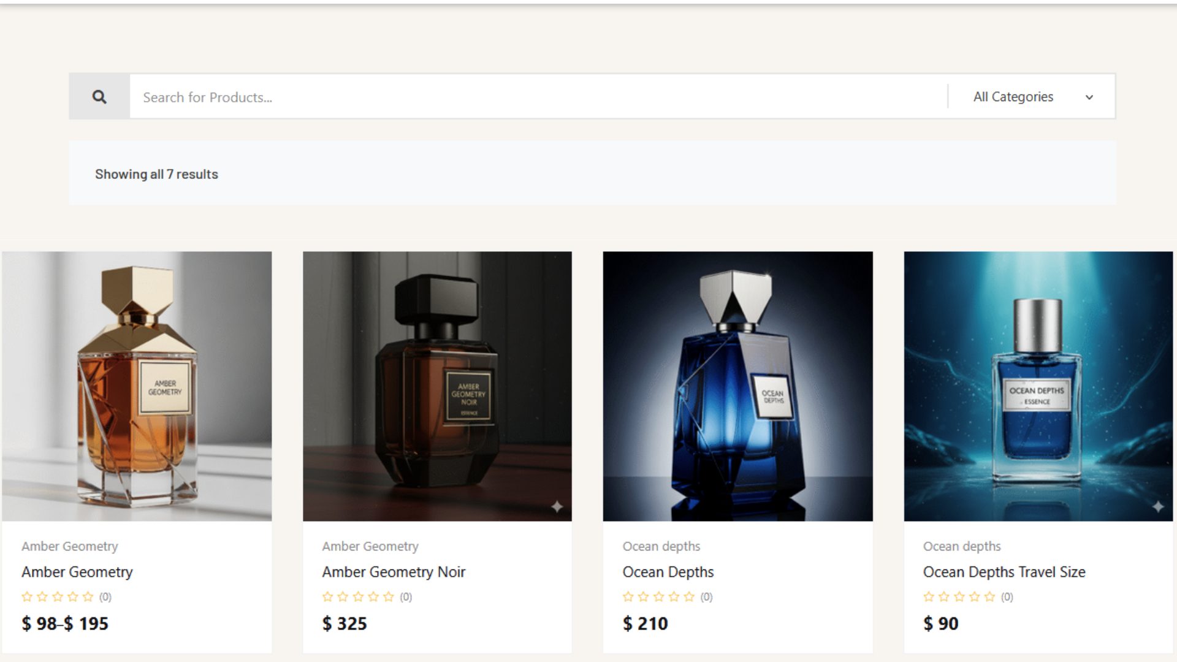Click the Amber Geometry category label above Noir
Screen dimensions: 1177x662
(x=370, y=546)
